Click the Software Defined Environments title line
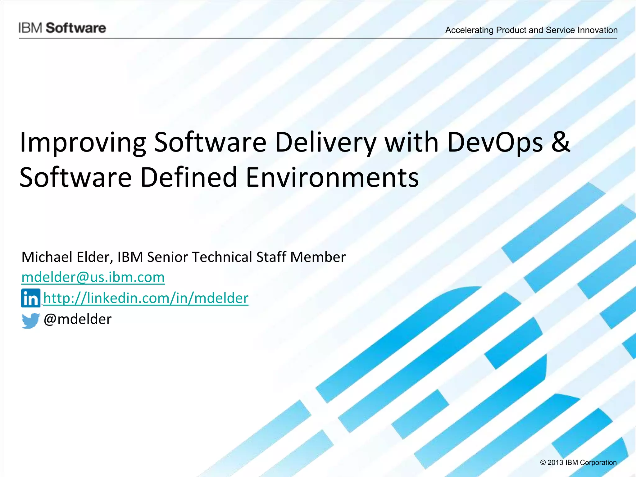The width and height of the screenshot is (636, 477). click(219, 177)
